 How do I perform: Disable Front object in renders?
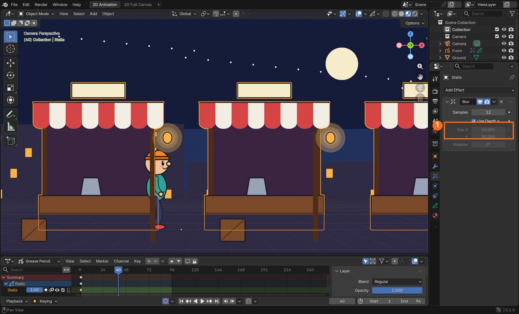pos(511,51)
